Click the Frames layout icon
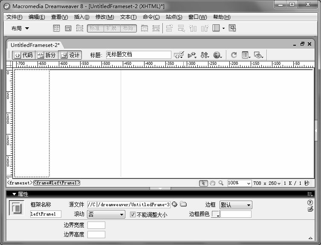The image size is (321, 245). (x=216, y=28)
